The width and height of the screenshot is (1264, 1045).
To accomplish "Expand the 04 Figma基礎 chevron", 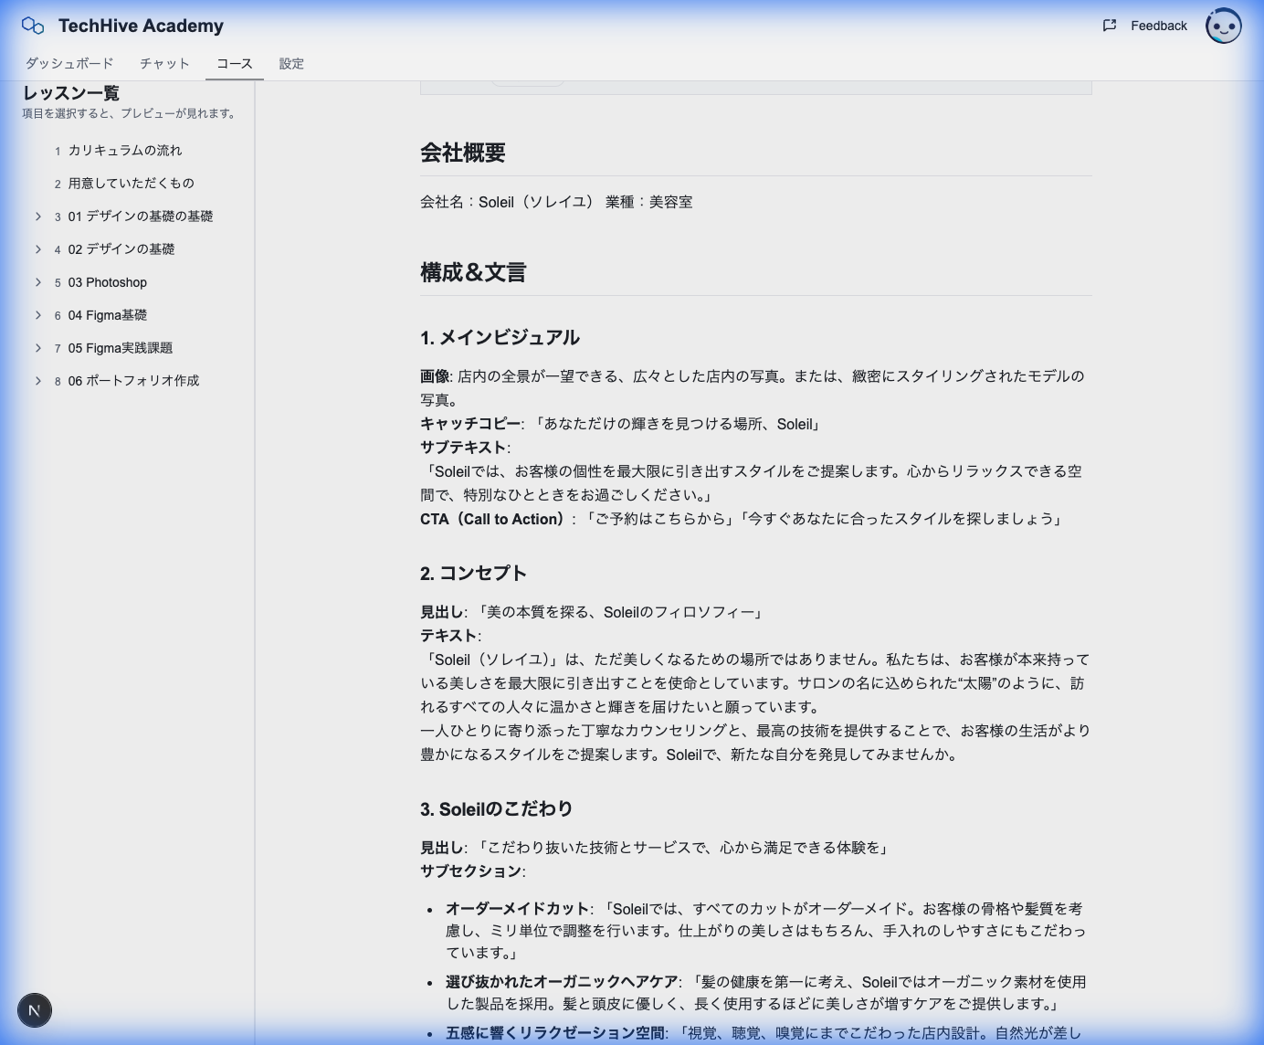I will pos(38,315).
